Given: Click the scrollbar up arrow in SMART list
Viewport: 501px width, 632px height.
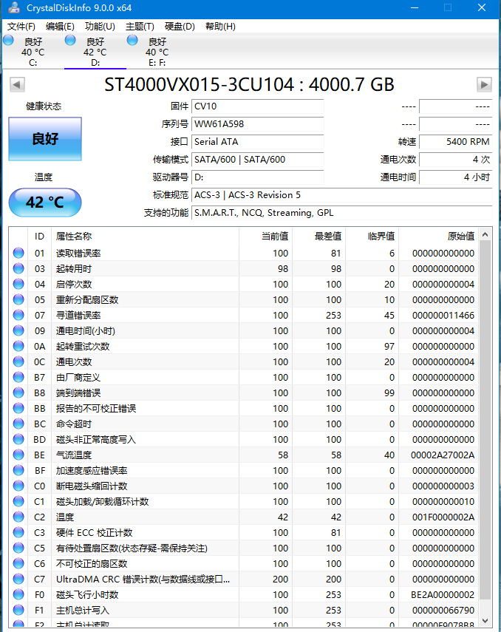Looking at the screenshot, I should coord(485,234).
